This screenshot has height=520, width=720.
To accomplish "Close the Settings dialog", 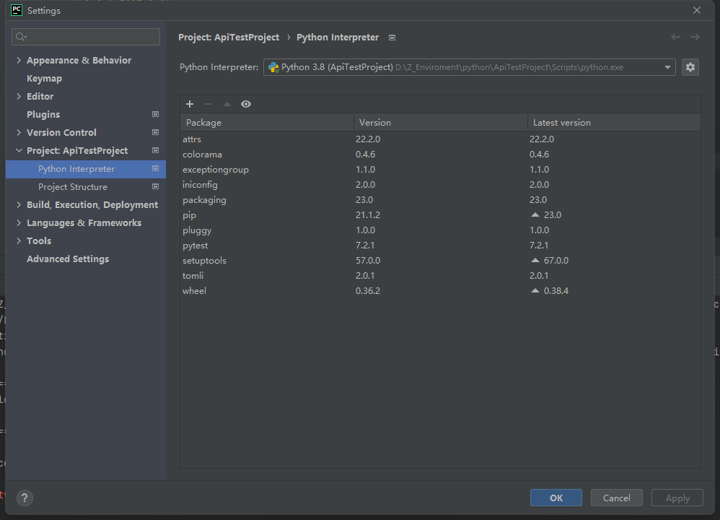I will [697, 10].
